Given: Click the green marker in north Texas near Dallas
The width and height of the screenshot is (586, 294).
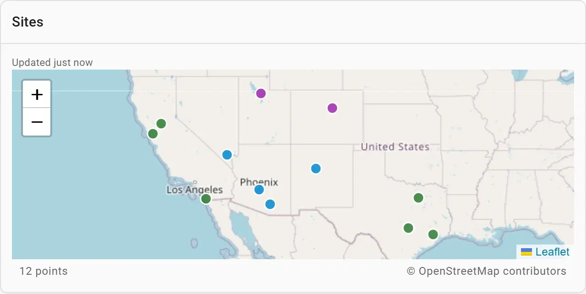Looking at the screenshot, I should (418, 198).
